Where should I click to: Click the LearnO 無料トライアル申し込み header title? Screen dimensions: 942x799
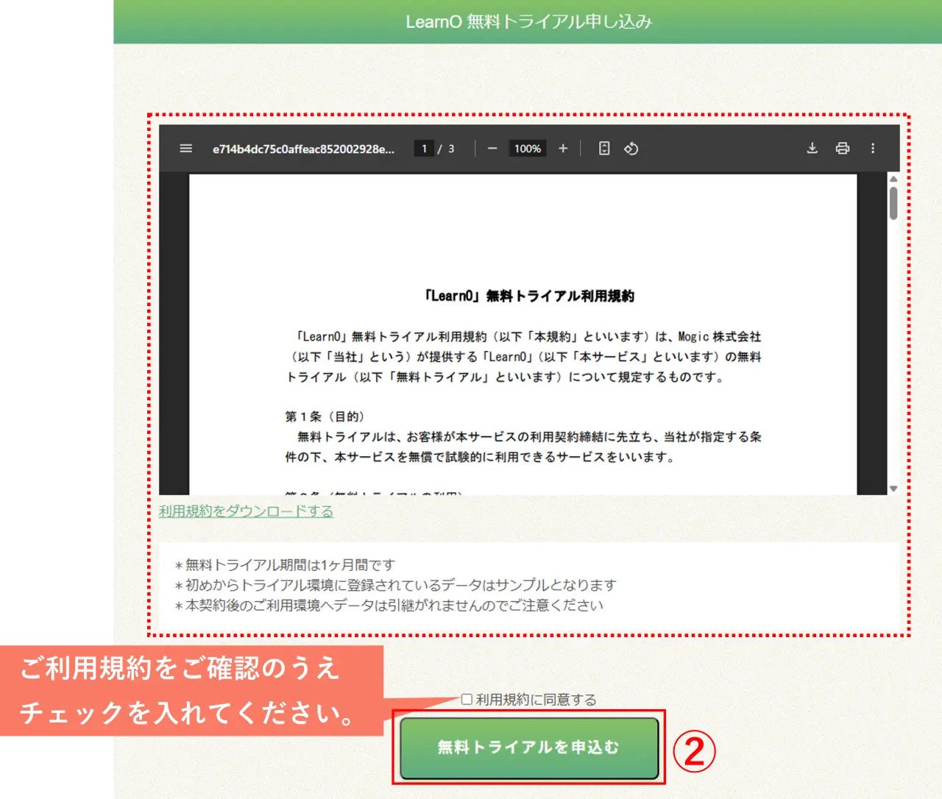(528, 21)
